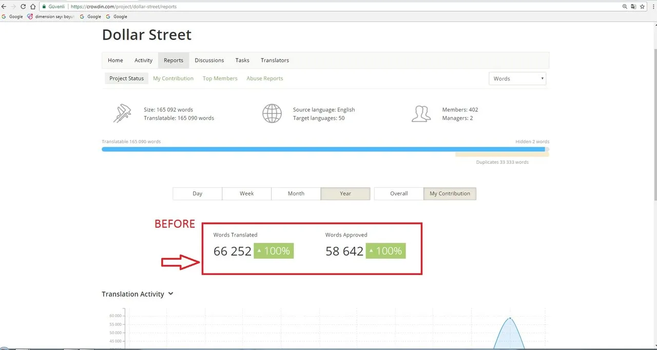Open the Words unit dropdown
The height and width of the screenshot is (350, 657).
tap(517, 79)
